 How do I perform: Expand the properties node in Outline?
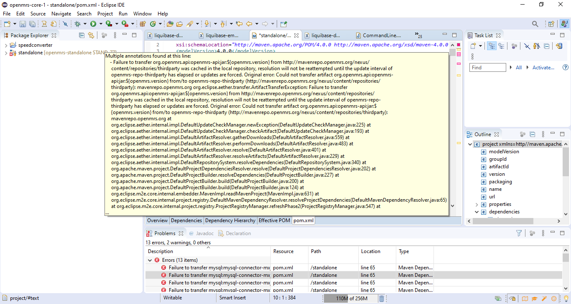(x=477, y=204)
